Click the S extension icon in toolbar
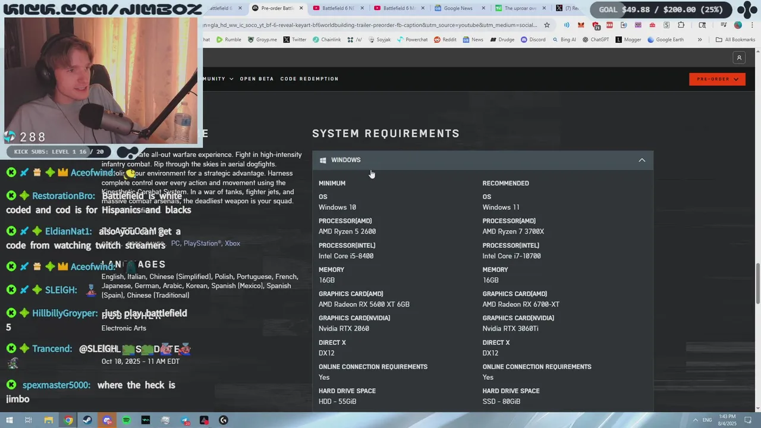The width and height of the screenshot is (761, 428). pos(666,25)
